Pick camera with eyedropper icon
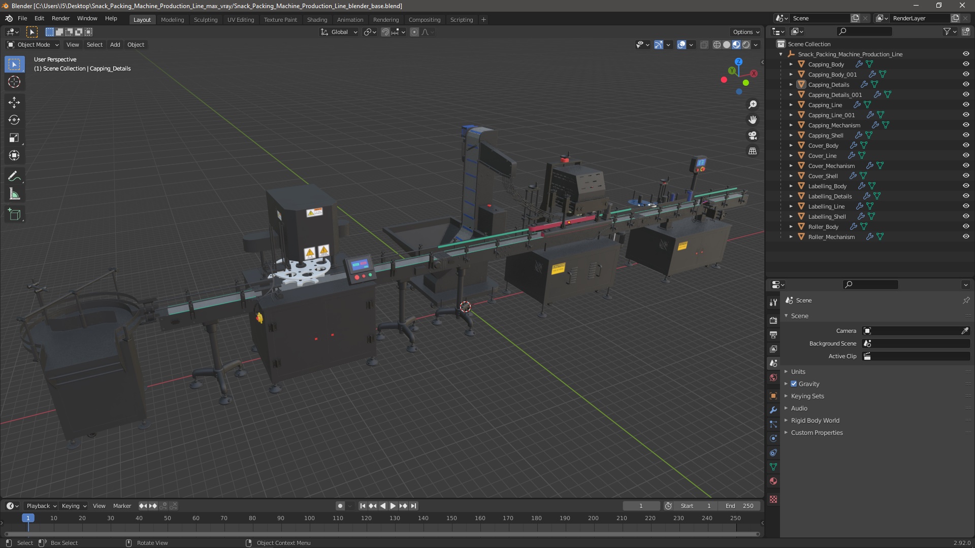 coord(965,331)
